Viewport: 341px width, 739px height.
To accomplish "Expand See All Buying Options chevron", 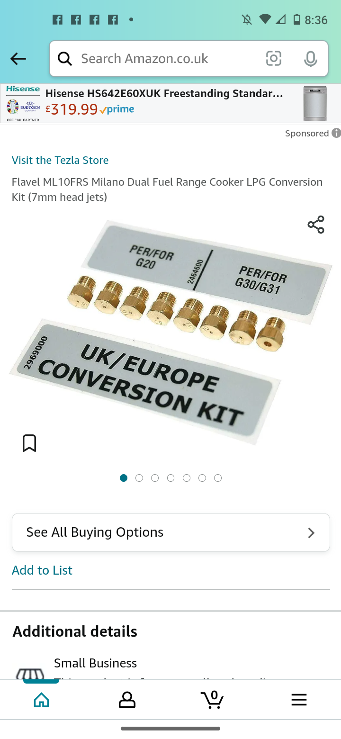I will click(311, 533).
